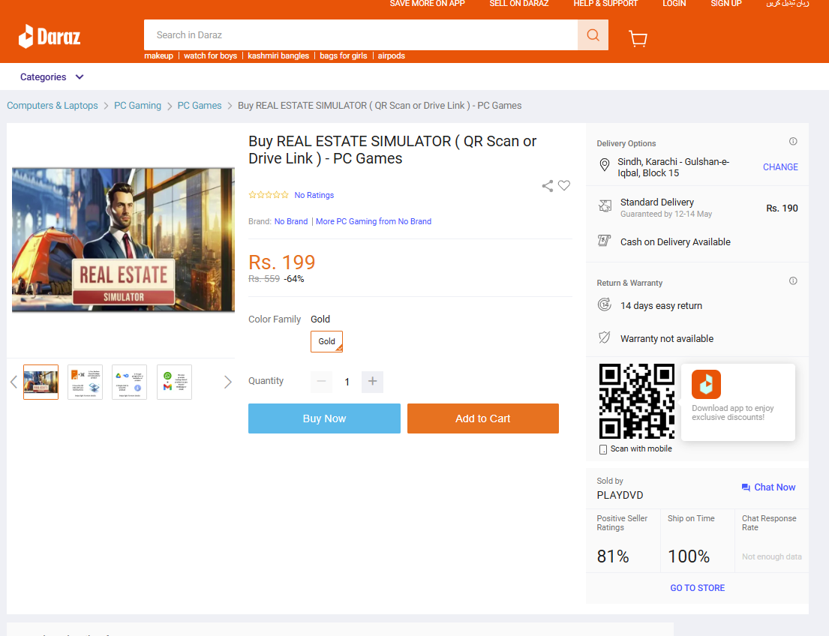Click kashmiri bangles suggestion
The height and width of the screenshot is (636, 829).
278,56
